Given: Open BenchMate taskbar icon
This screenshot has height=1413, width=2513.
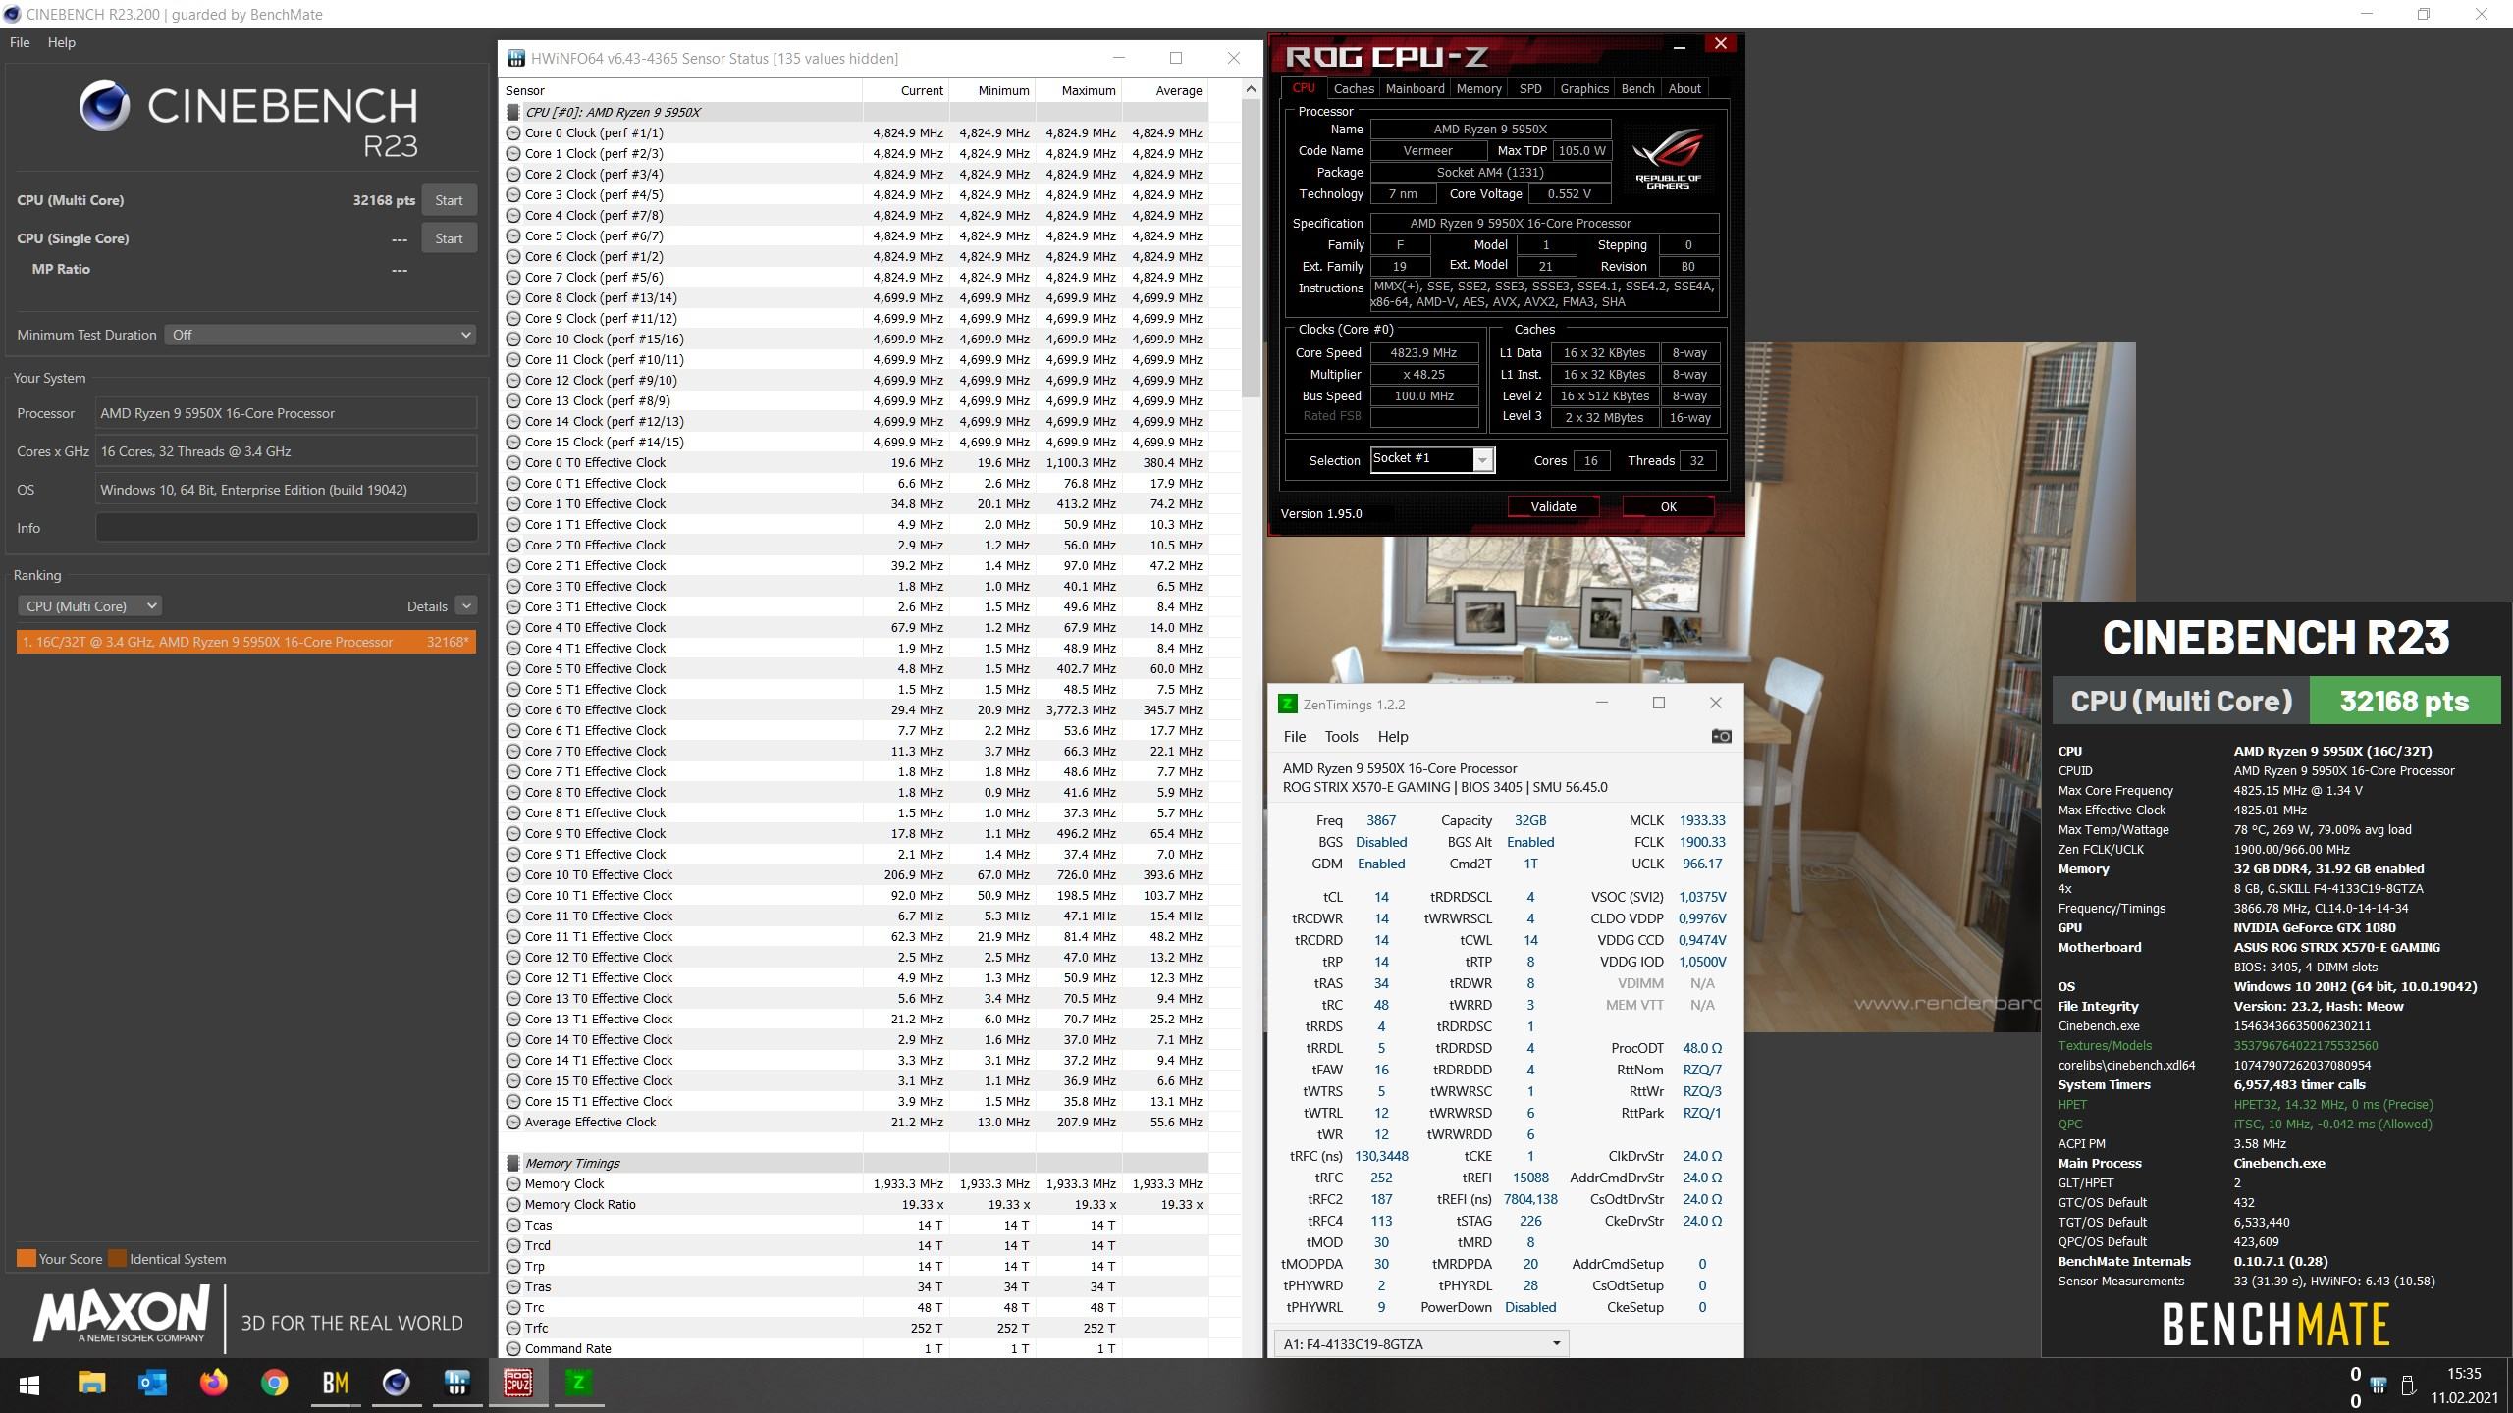Looking at the screenshot, I should coord(335,1384).
